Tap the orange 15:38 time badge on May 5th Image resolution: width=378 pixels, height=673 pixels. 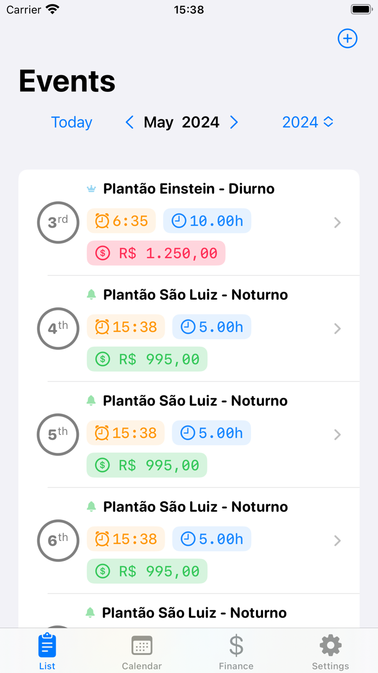126,433
